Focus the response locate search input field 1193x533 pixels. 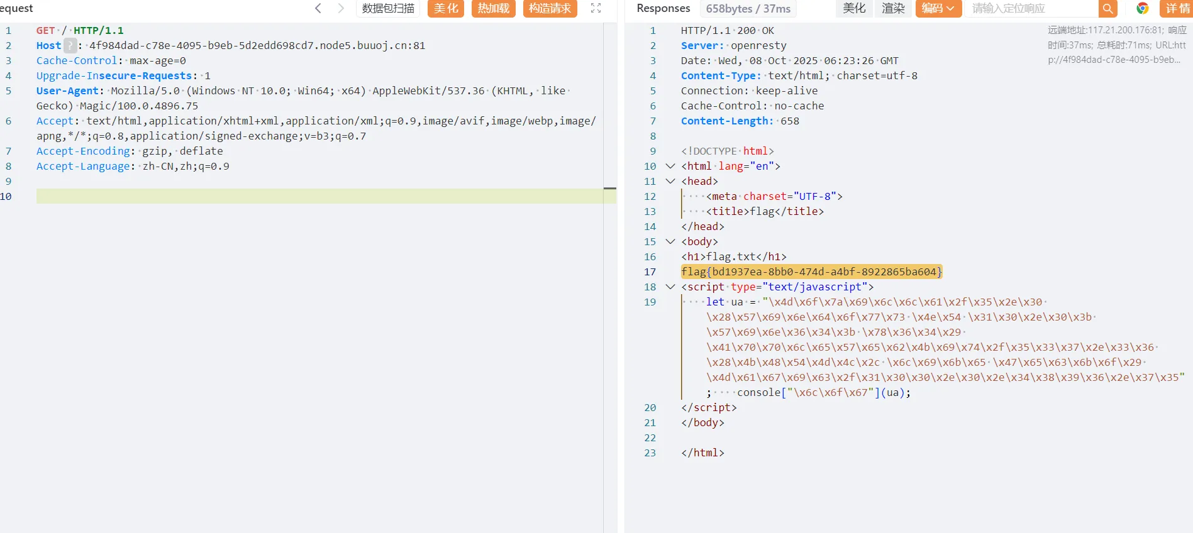click(1031, 9)
